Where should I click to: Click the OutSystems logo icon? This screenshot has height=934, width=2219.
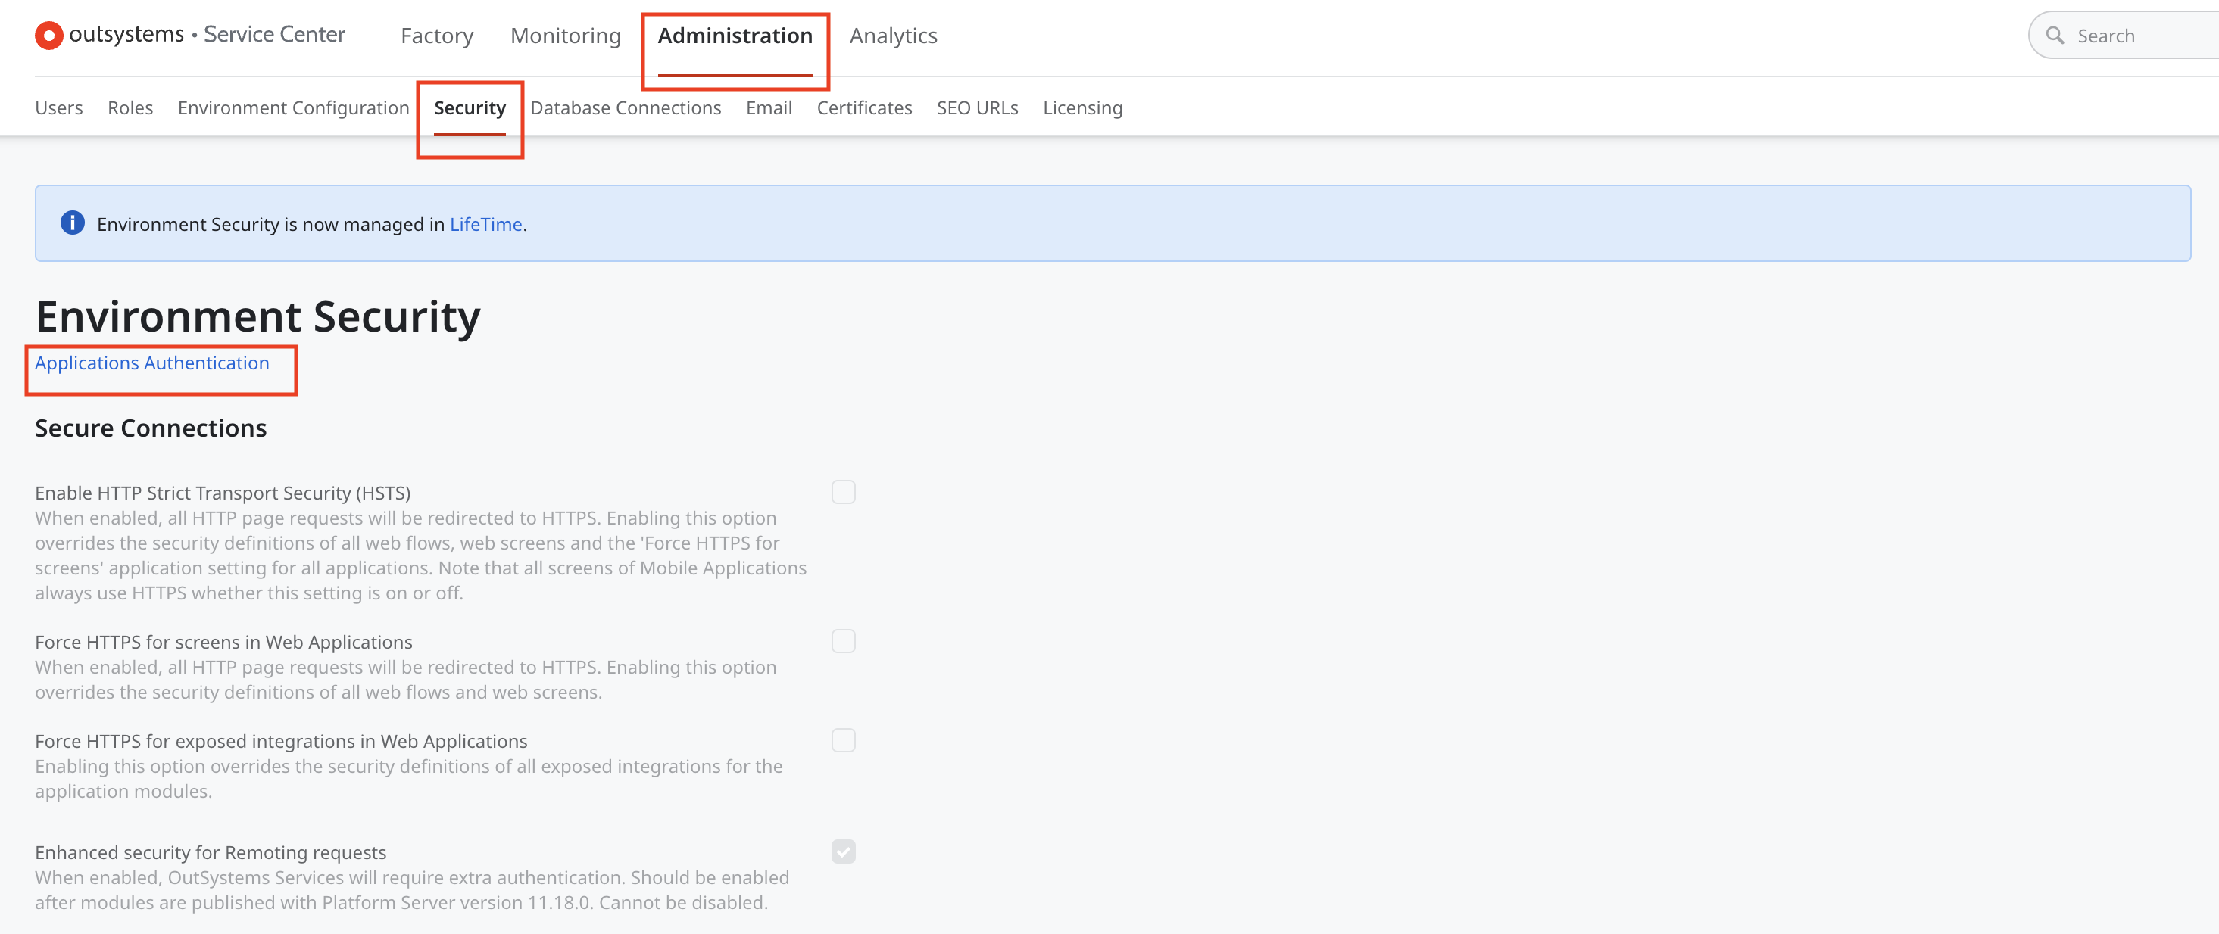coord(48,36)
